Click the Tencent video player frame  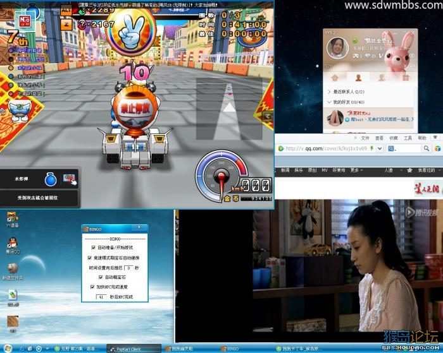pos(309,271)
